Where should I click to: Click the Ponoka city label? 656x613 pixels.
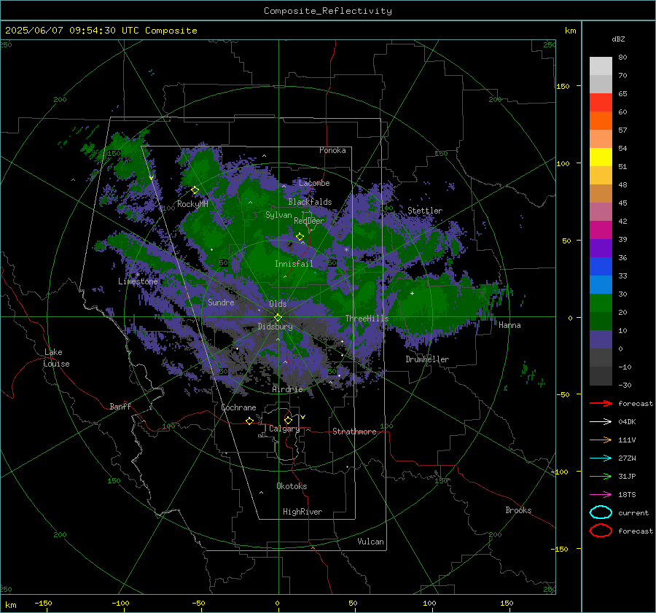(x=332, y=150)
